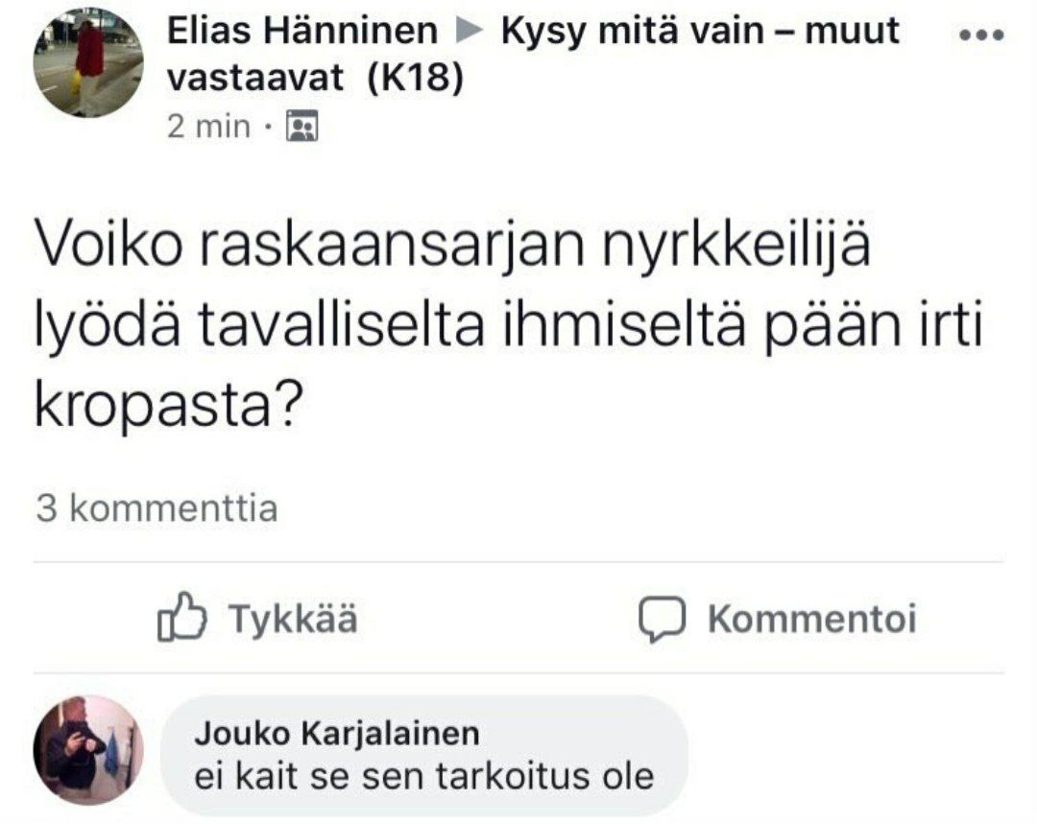This screenshot has height=824, width=1037.
Task: Click the '(K18)' part of group name
Action: tap(416, 79)
